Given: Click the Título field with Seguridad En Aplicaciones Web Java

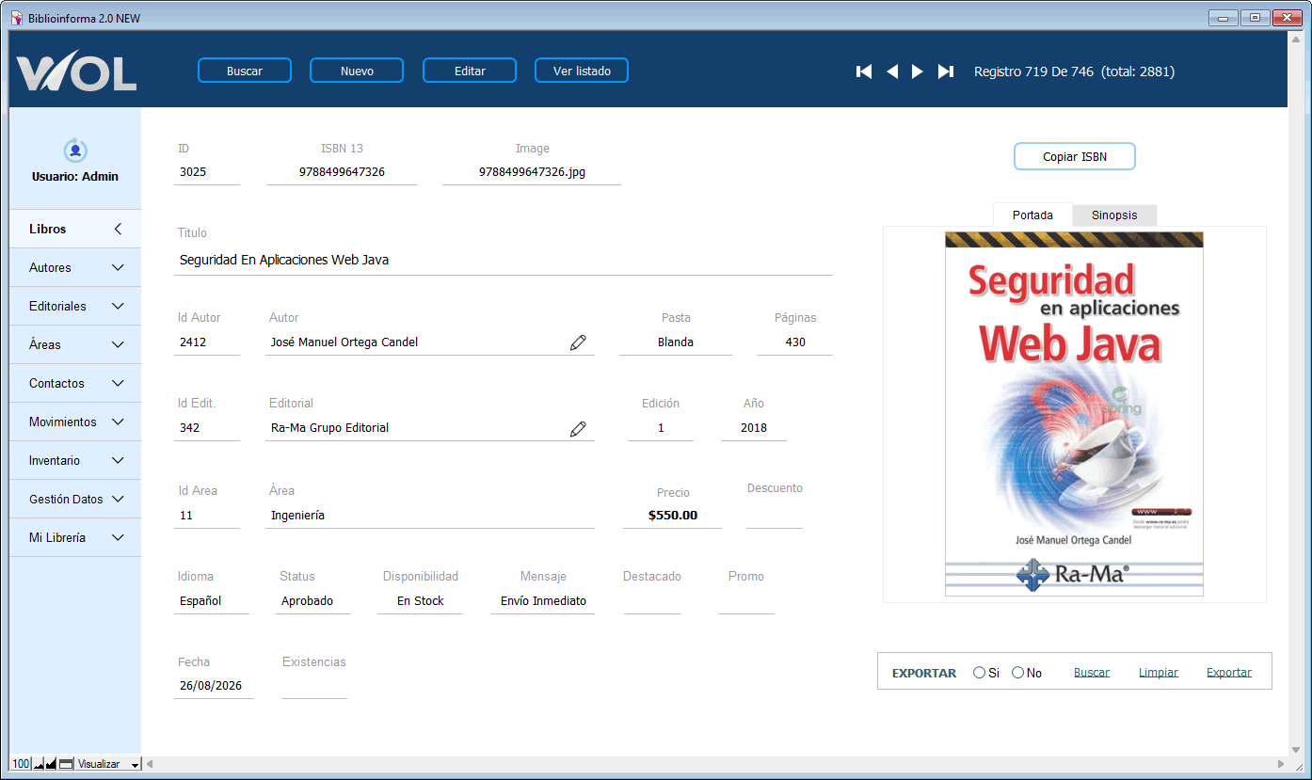Looking at the screenshot, I should point(504,261).
